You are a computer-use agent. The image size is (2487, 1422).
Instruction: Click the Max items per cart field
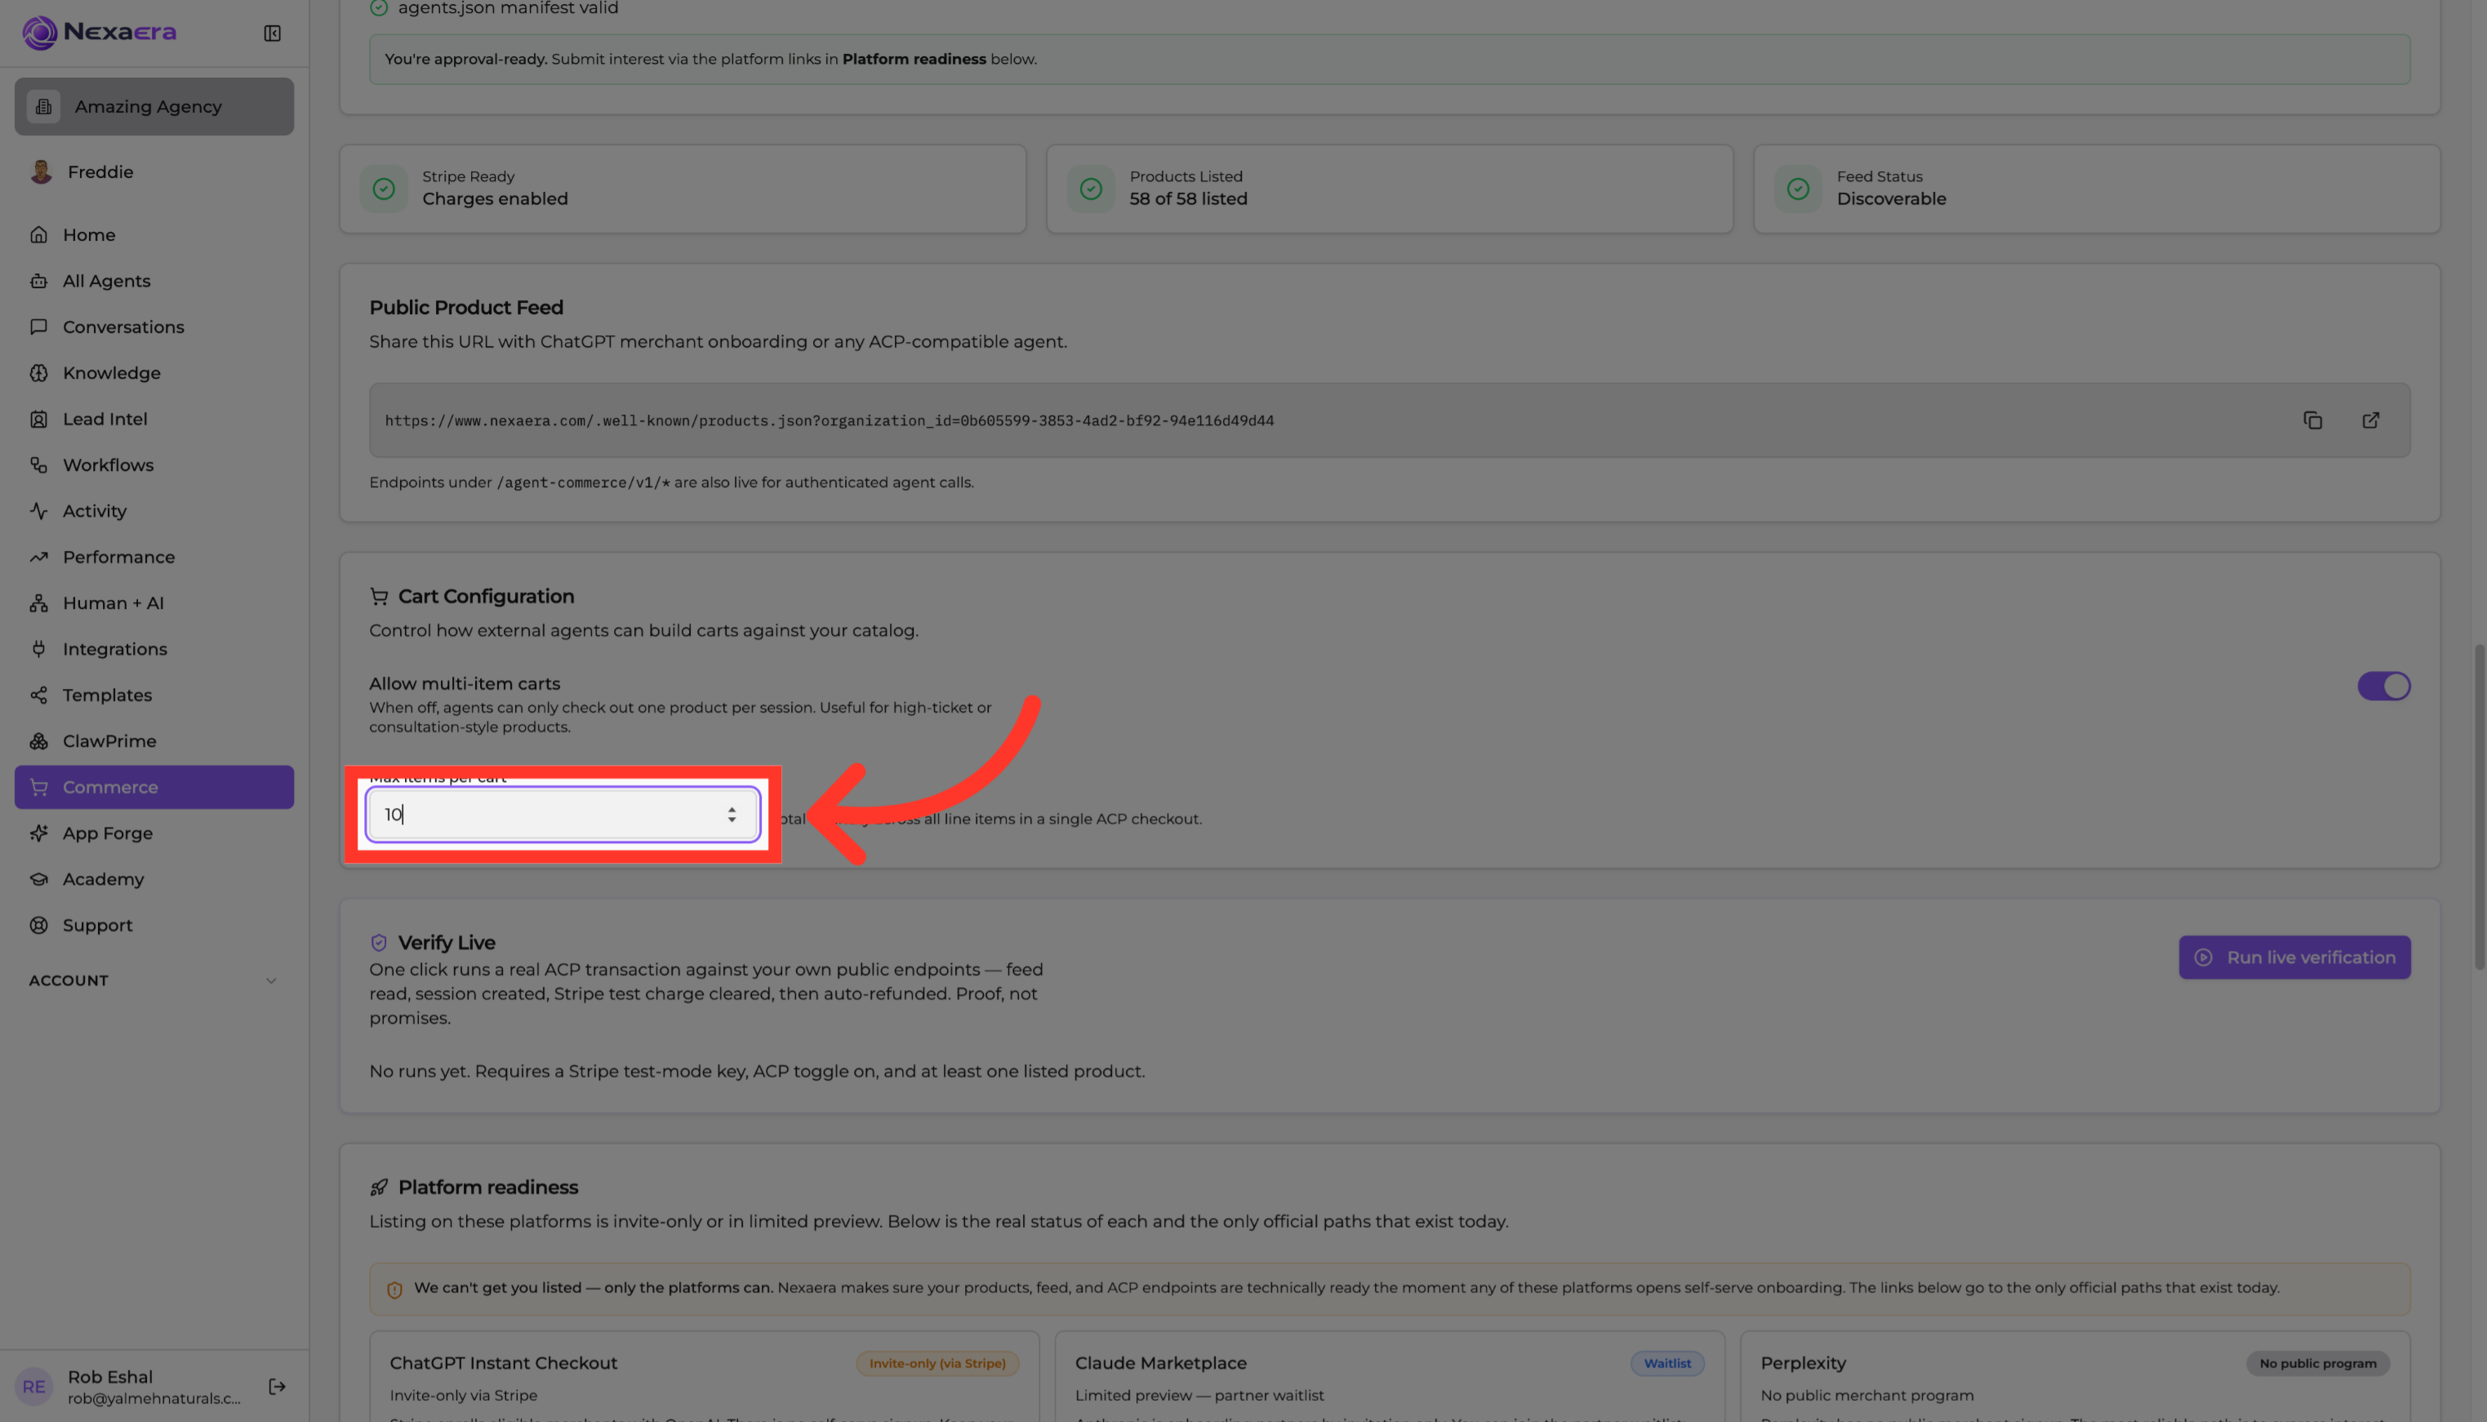point(563,814)
